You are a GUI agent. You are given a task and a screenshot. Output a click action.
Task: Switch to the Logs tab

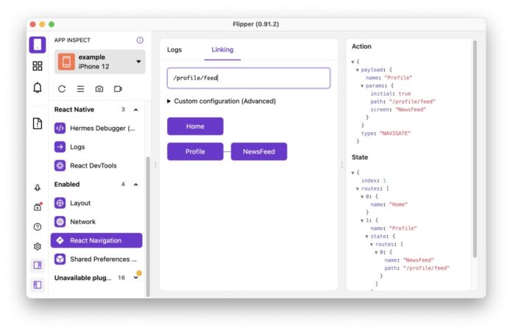174,49
